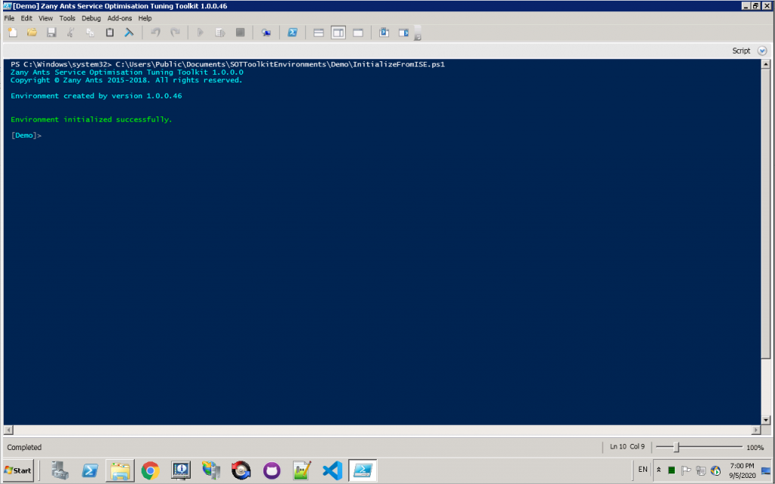Click the [Demo] console prompt
Image resolution: width=775 pixels, height=484 pixels.
pyautogui.click(x=26, y=135)
